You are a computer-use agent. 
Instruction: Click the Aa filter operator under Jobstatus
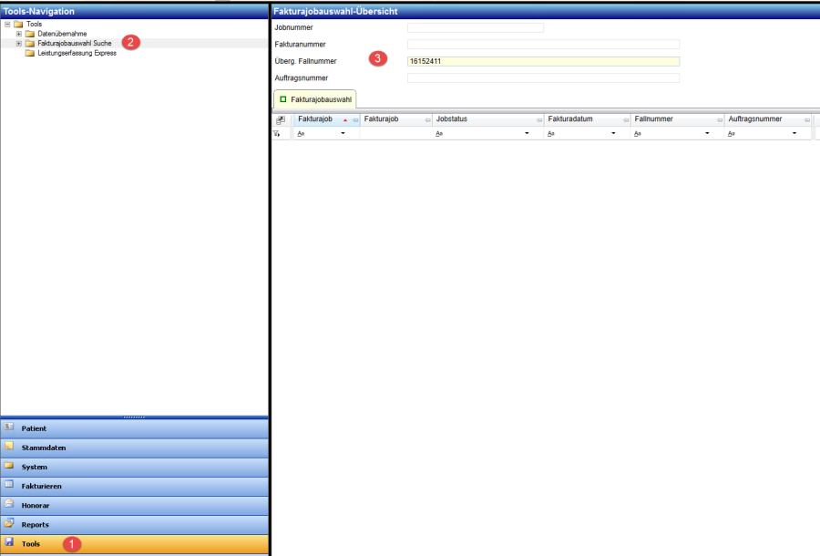(439, 134)
